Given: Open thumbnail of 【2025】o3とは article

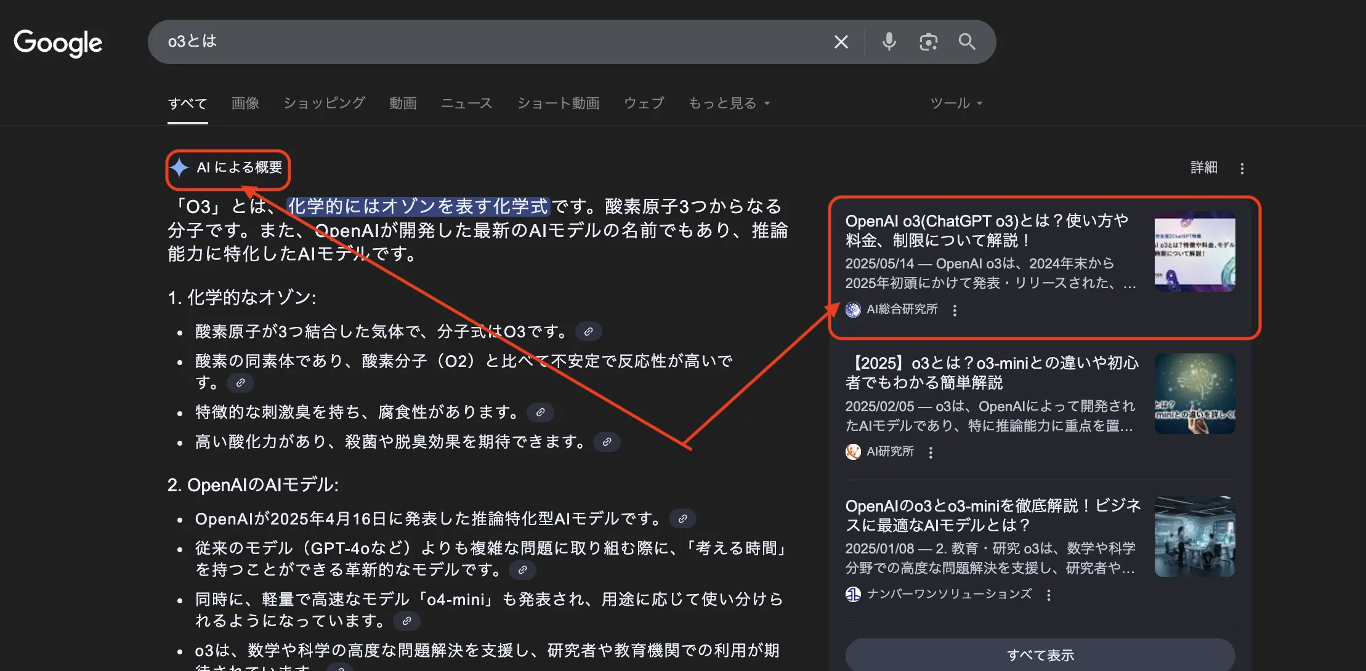Looking at the screenshot, I should pos(1195,394).
